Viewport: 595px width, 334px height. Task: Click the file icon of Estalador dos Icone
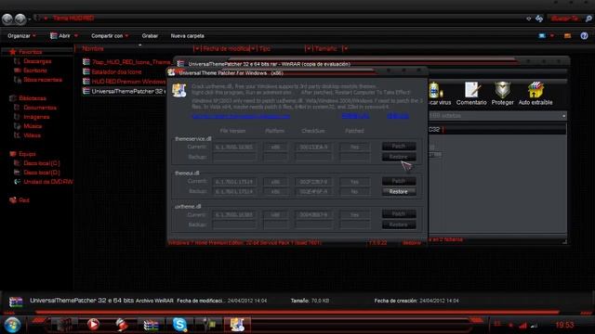(x=86, y=71)
